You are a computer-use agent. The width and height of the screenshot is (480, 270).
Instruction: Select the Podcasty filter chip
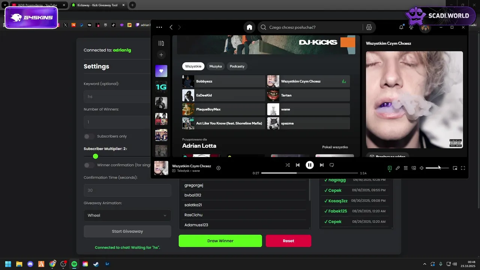(237, 66)
